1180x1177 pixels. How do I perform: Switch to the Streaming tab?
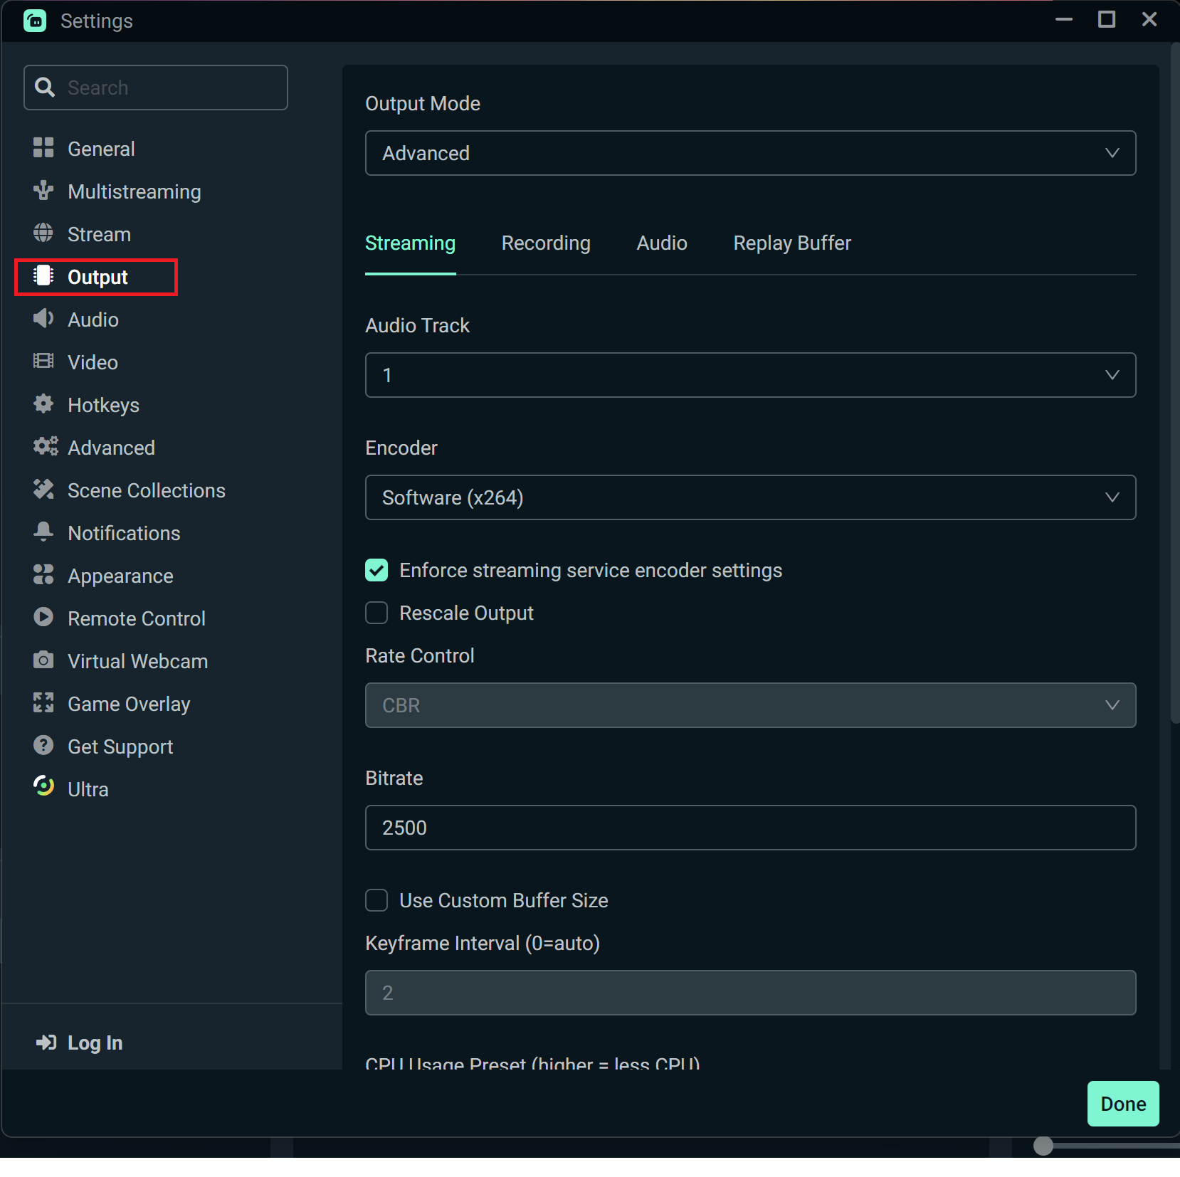pos(410,243)
